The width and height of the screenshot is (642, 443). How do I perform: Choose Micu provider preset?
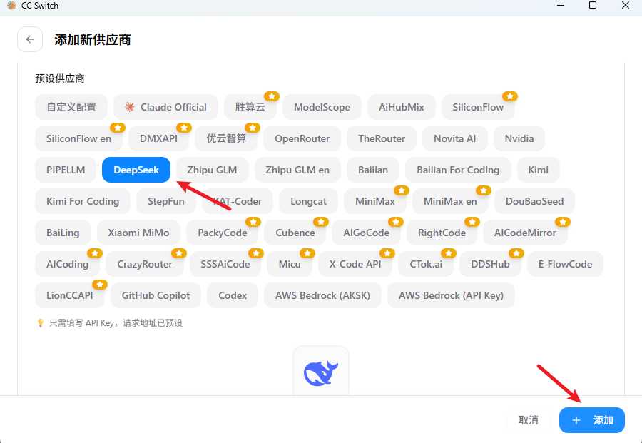click(x=290, y=264)
